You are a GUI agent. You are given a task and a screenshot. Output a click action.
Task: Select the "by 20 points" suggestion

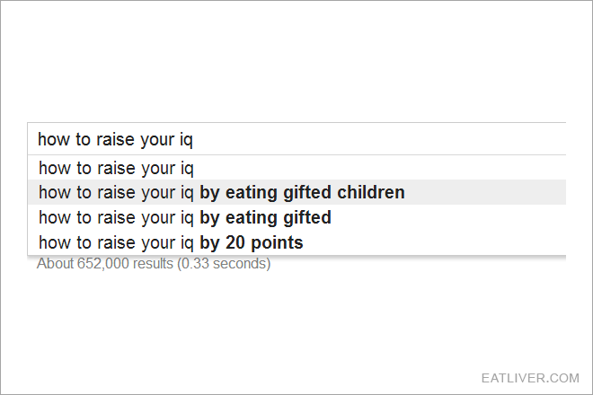coord(296,242)
